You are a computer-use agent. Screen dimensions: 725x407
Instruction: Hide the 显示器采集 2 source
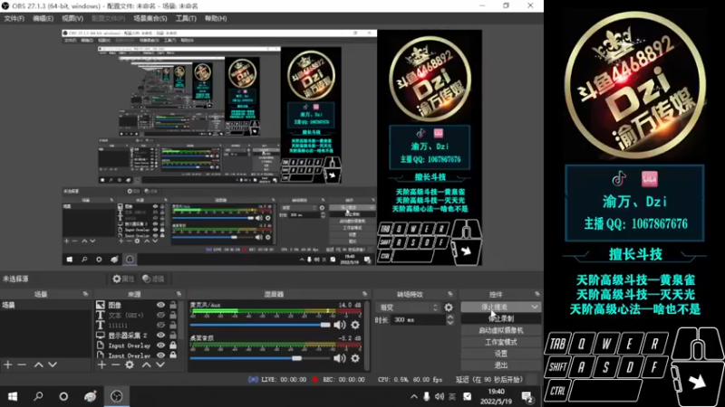click(160, 336)
